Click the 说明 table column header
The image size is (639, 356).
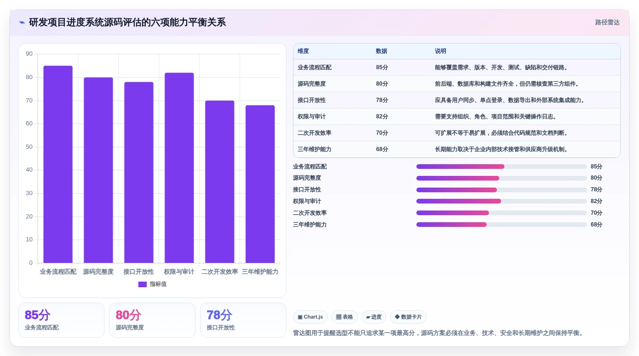tap(441, 51)
